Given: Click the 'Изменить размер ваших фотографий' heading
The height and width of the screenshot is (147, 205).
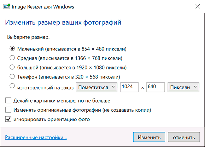Looking at the screenshot, I should point(63,23).
